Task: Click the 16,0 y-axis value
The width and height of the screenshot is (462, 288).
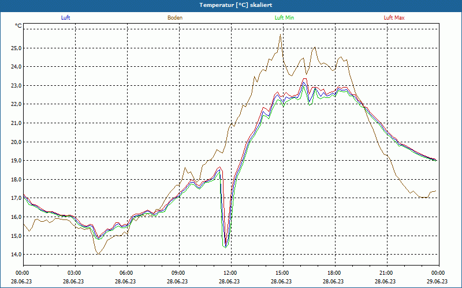Action: point(16,217)
